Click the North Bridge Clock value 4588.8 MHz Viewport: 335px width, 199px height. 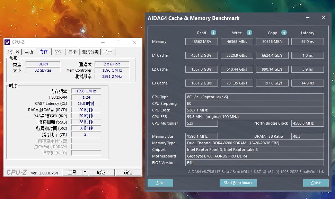pyautogui.click(x=308, y=123)
